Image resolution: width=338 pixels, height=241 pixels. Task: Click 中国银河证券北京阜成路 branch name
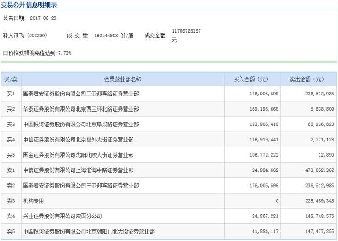coord(81,124)
